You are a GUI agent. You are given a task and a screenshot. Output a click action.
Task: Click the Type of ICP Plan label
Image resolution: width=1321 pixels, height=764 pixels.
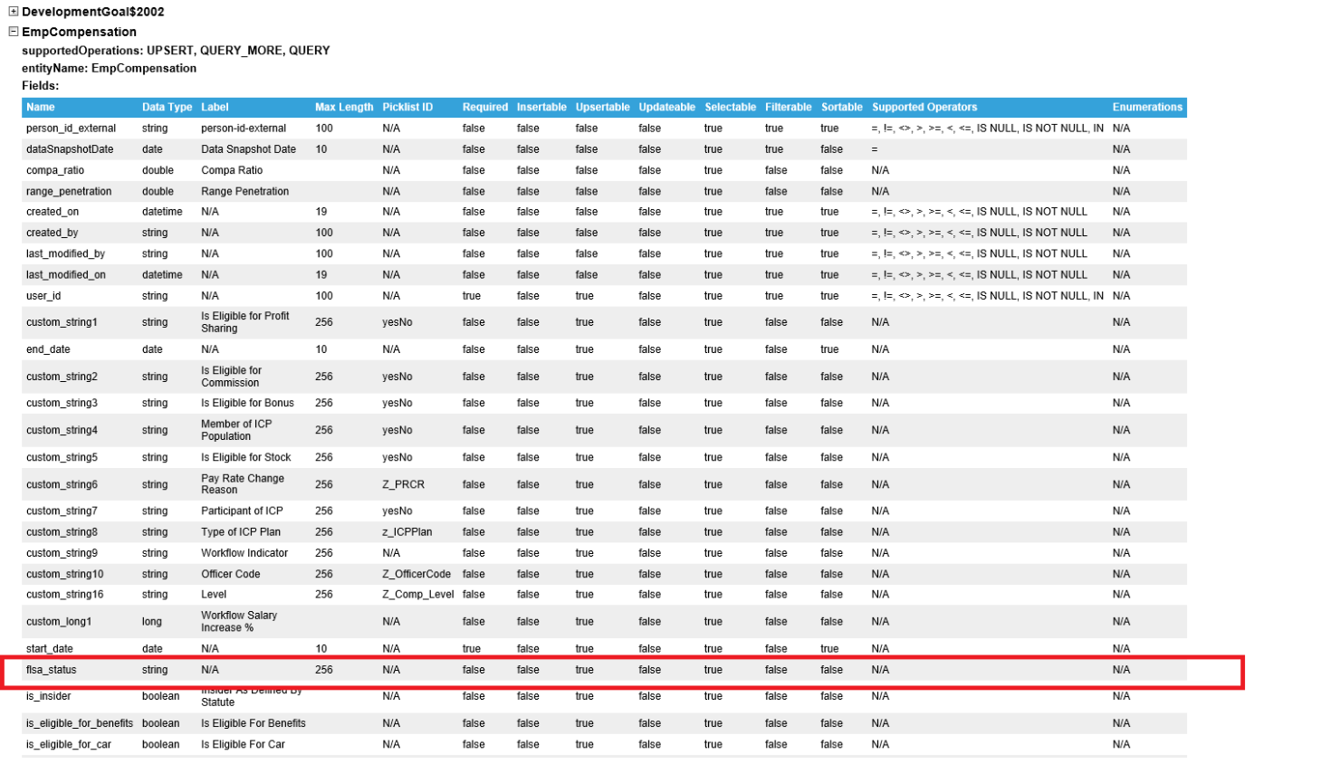pos(241,532)
